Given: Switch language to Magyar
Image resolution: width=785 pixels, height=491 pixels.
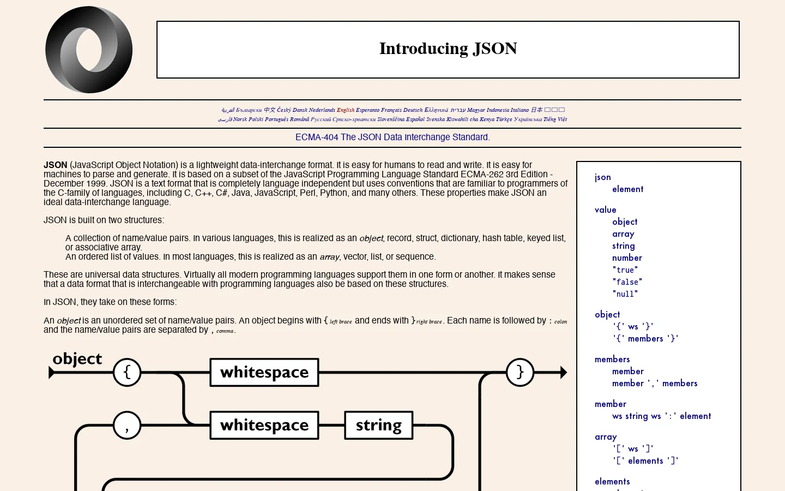Looking at the screenshot, I should [476, 110].
